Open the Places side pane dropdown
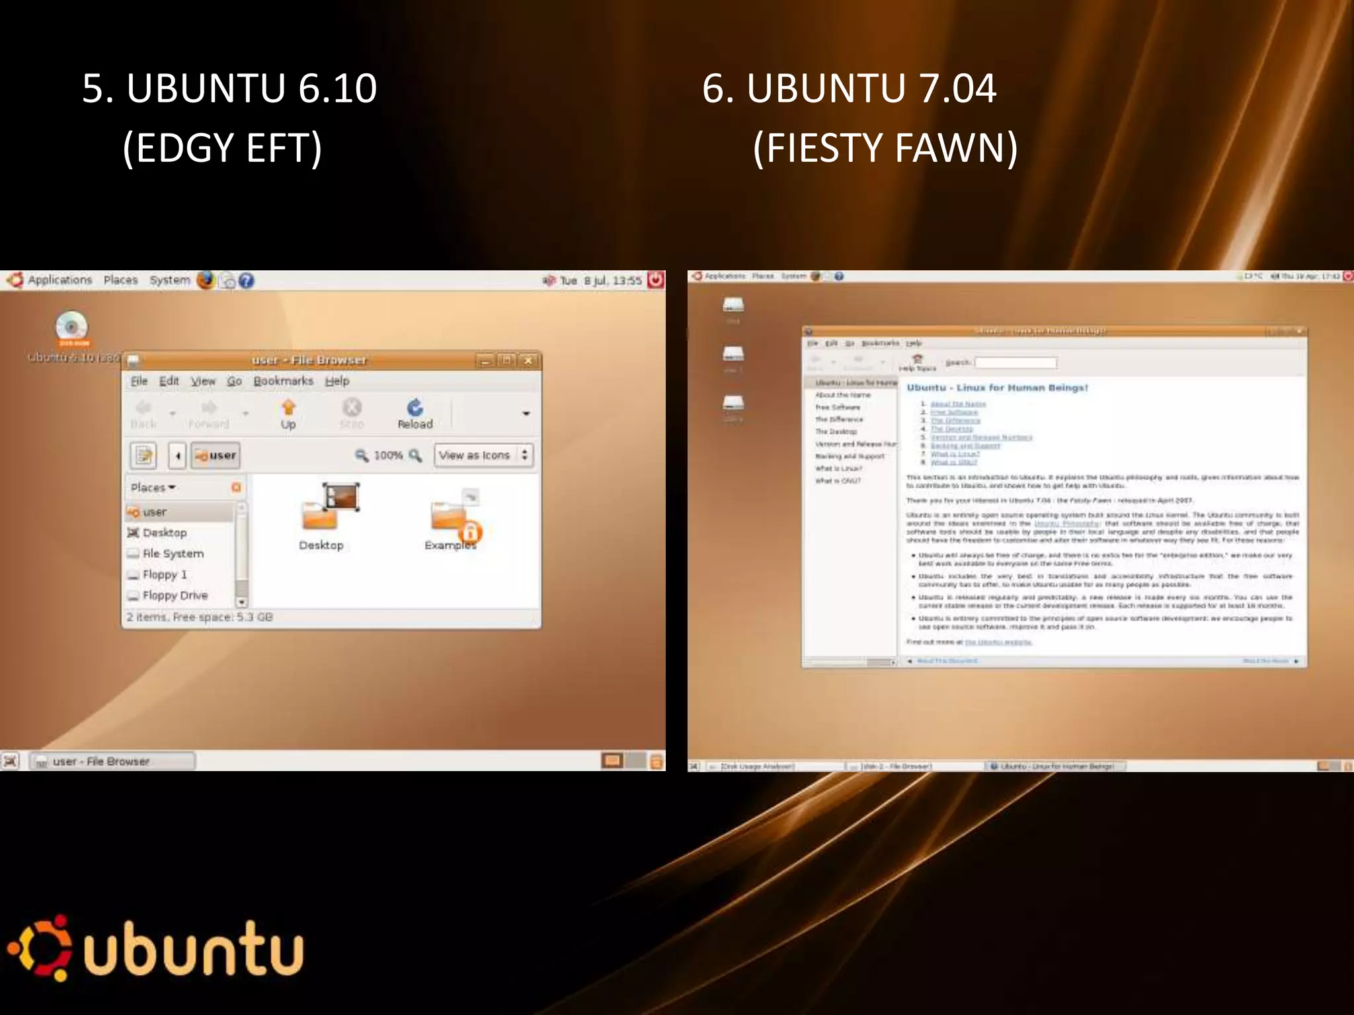 click(153, 488)
